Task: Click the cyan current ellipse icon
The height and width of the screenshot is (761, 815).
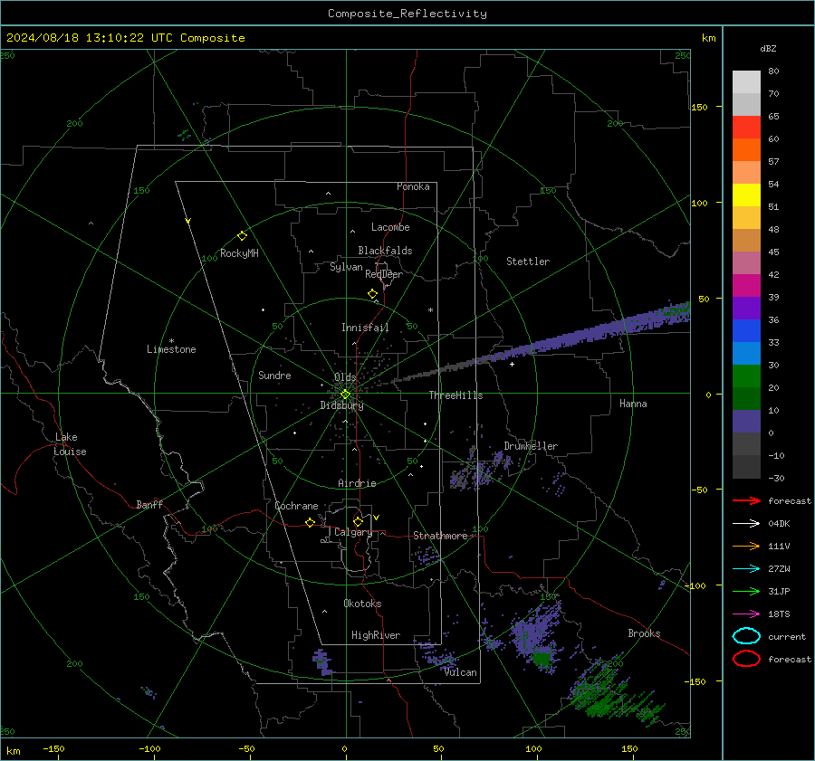Action: click(746, 636)
